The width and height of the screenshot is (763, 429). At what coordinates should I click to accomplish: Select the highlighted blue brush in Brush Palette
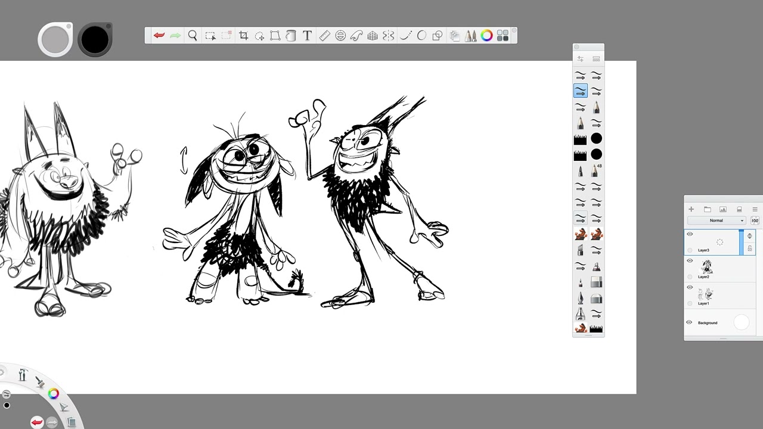pos(580,91)
